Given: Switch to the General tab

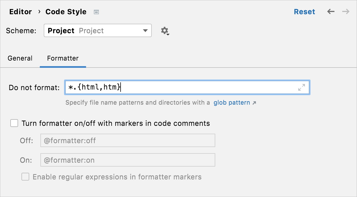Looking at the screenshot, I should click(20, 58).
